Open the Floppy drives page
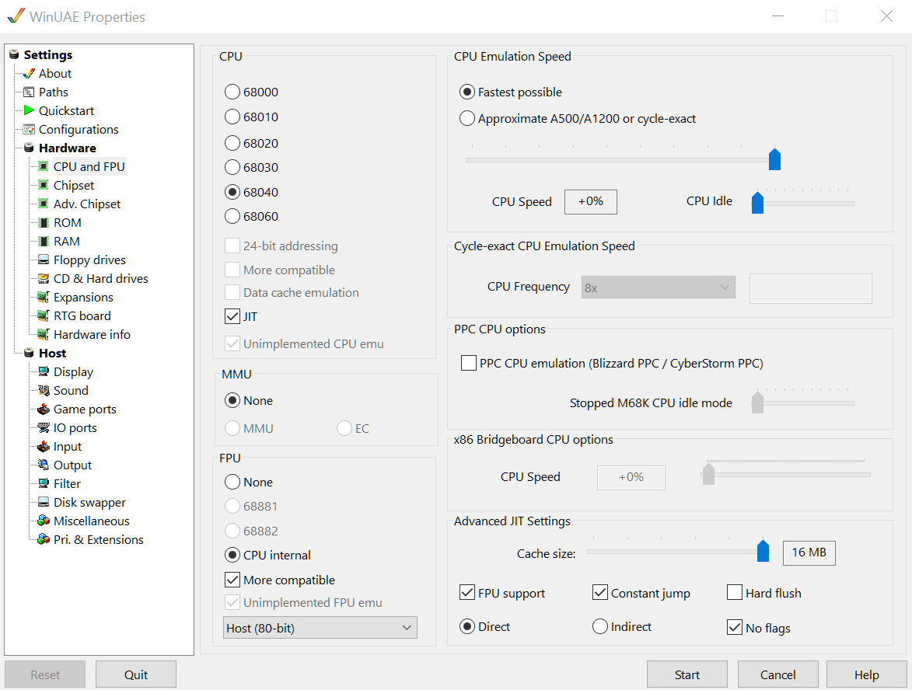The height and width of the screenshot is (690, 912). tap(89, 260)
